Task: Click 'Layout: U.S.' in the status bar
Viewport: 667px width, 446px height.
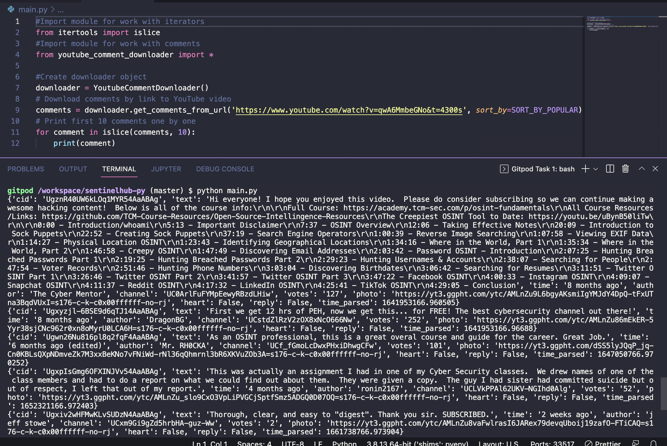Action: click(499, 443)
